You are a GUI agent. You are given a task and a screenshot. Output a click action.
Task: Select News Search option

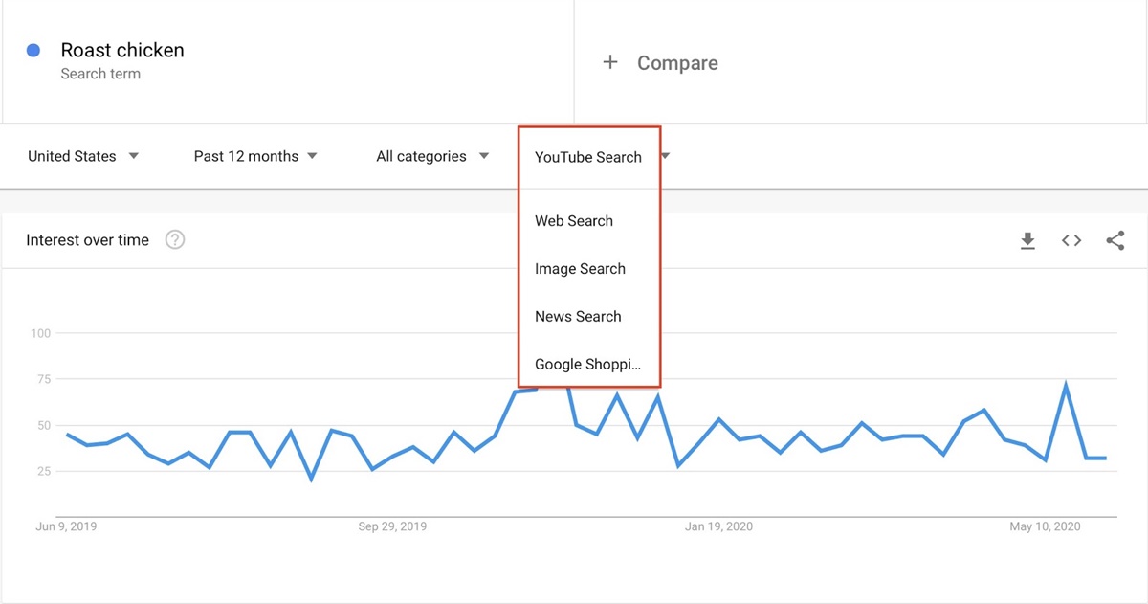tap(578, 316)
